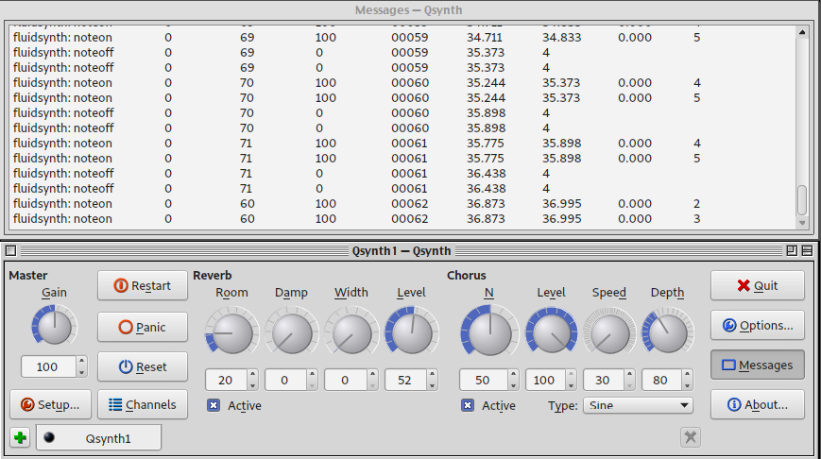Click the Chorus Speed value field showing 30

(603, 380)
